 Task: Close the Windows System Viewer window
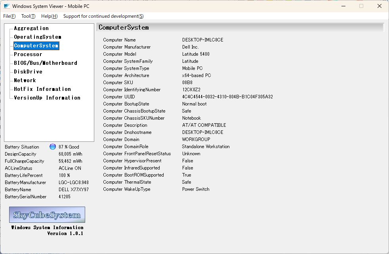click(x=379, y=6)
